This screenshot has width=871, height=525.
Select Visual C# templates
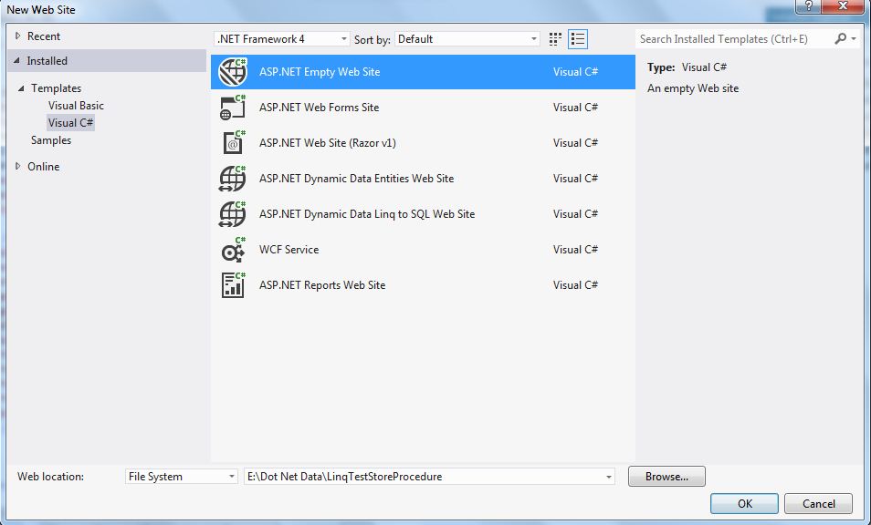tap(70, 122)
